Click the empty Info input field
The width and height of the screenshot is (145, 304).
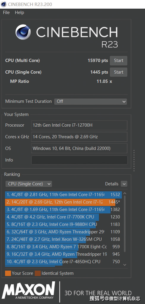pyautogui.click(x=79, y=160)
